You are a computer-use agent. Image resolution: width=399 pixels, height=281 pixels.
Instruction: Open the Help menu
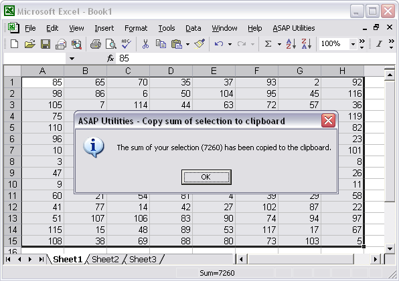tap(254, 28)
